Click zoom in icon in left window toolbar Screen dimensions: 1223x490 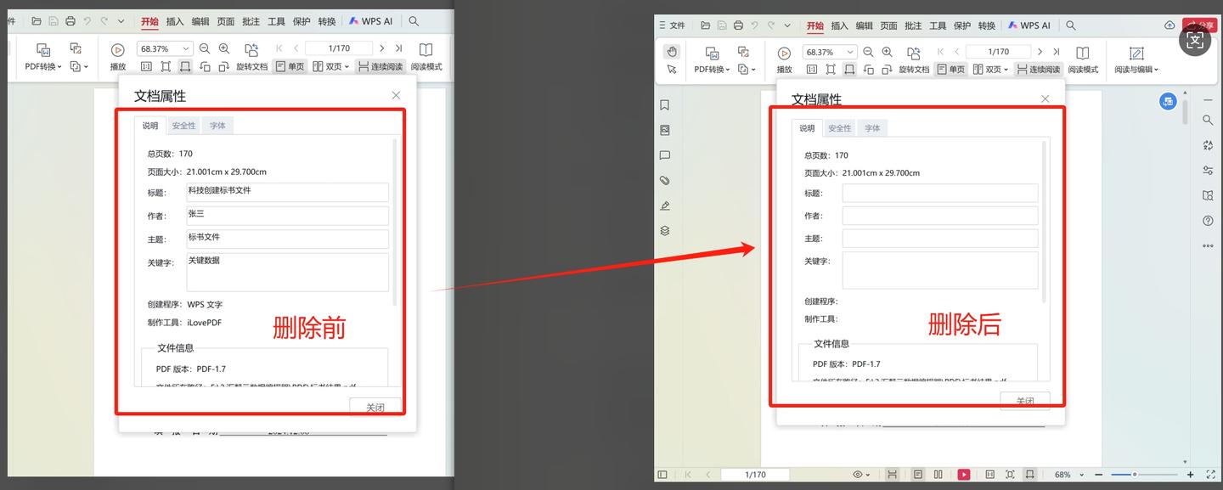(x=224, y=48)
